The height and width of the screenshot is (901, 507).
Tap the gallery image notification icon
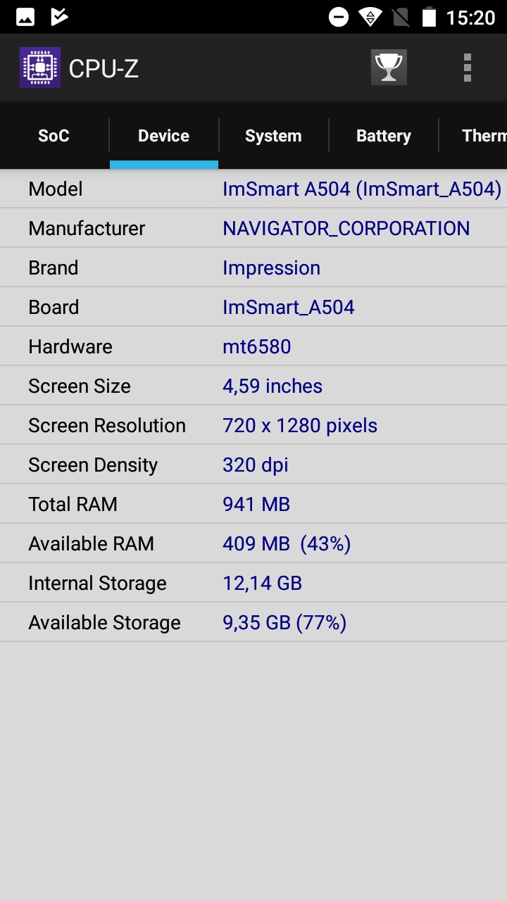pyautogui.click(x=26, y=17)
